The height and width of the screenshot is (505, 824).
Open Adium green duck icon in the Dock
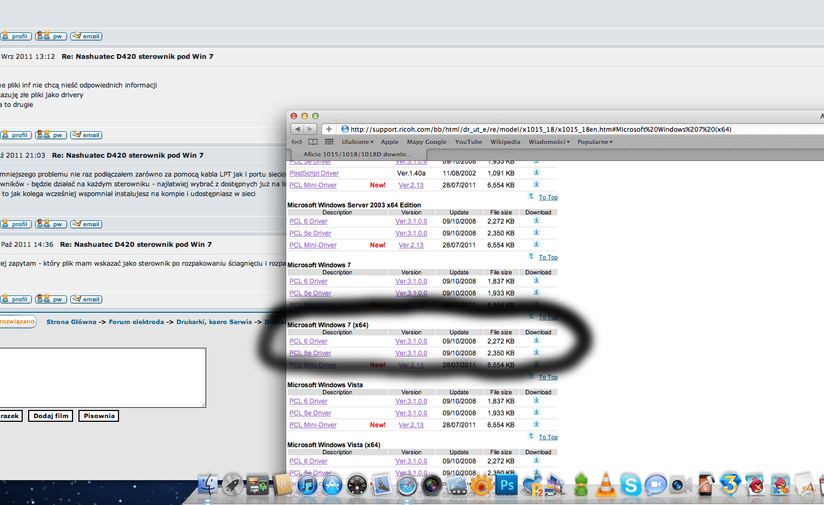click(581, 485)
